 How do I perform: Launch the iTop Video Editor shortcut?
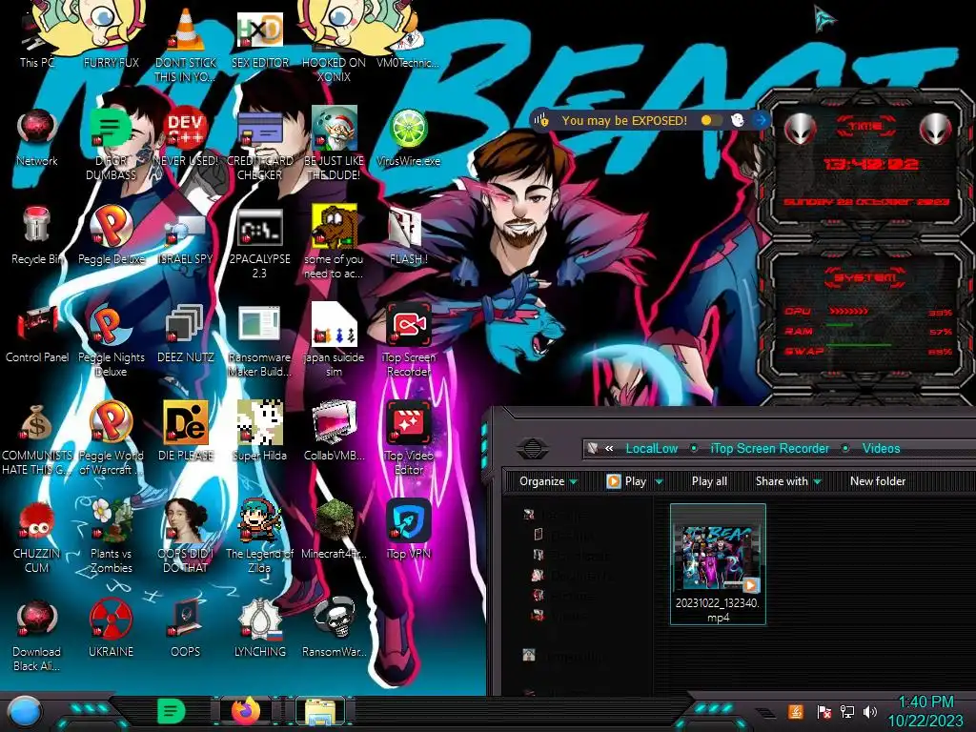(x=408, y=438)
